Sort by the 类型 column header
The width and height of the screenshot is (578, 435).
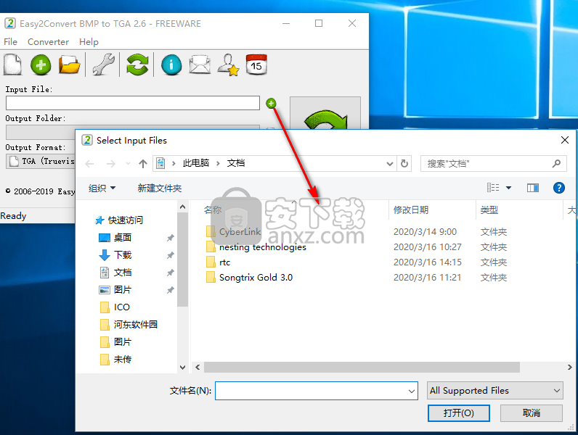[x=489, y=210]
